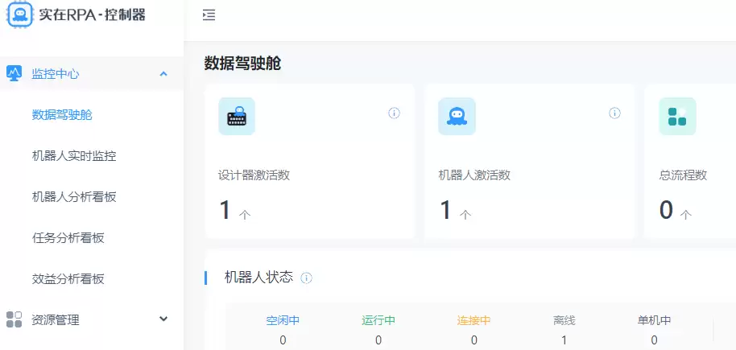The height and width of the screenshot is (350, 736).
Task: Click info icon beside 机器人状态
Action: tap(306, 278)
